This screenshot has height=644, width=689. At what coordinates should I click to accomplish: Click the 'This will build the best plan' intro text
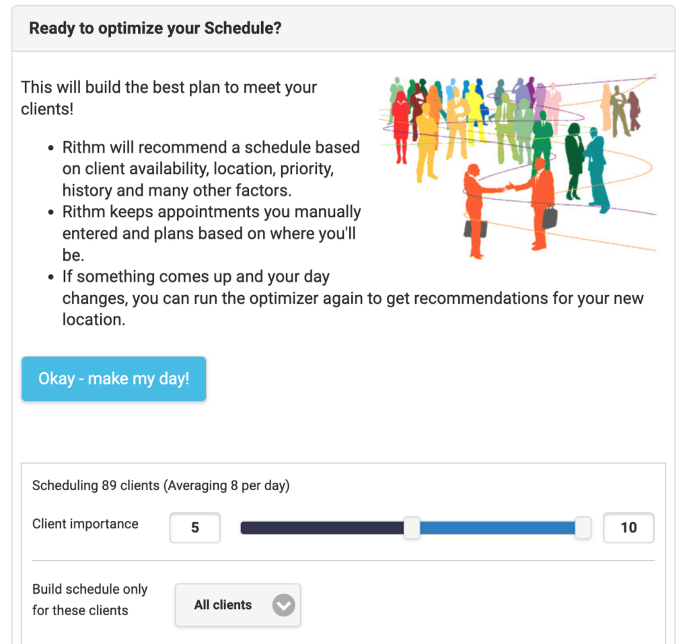(x=169, y=98)
